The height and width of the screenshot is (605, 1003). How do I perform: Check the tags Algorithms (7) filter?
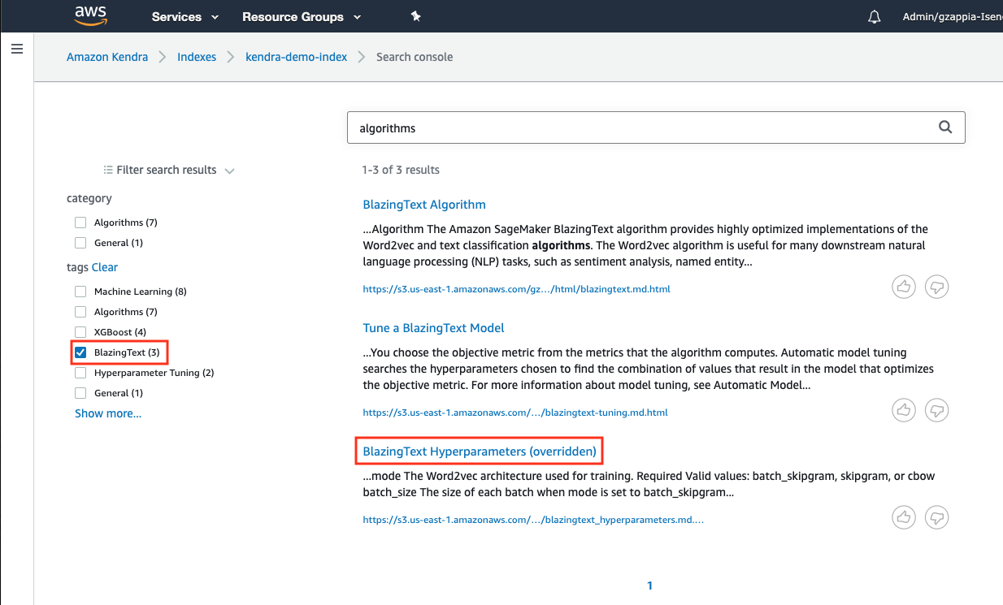[80, 312]
